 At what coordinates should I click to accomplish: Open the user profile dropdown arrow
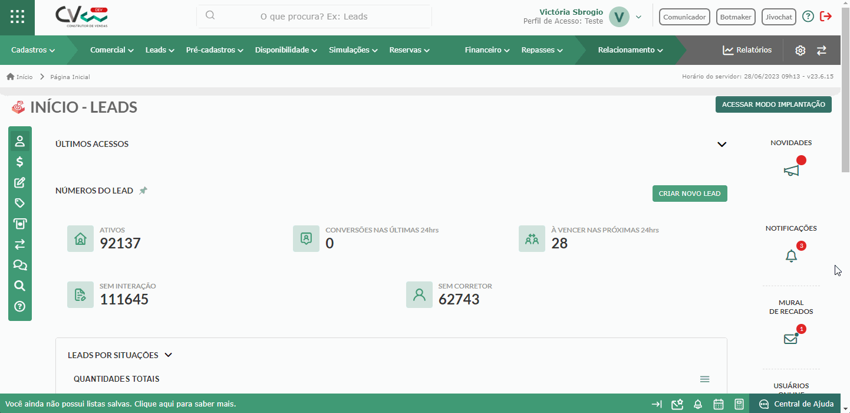[638, 17]
